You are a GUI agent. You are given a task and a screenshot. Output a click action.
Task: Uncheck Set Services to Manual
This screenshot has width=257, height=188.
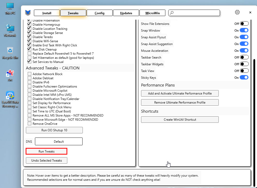(x=29, y=62)
